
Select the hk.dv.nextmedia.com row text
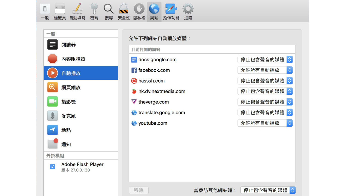point(162,91)
